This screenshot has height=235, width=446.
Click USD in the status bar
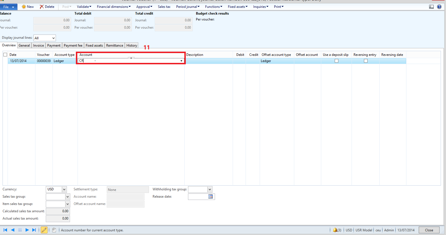click(349, 230)
